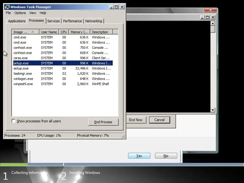The image size is (244, 183).
Task: Sort by CPU column header
Action: point(64,32)
